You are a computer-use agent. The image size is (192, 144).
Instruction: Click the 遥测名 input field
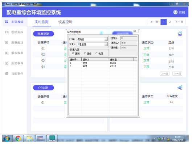coord(129,43)
